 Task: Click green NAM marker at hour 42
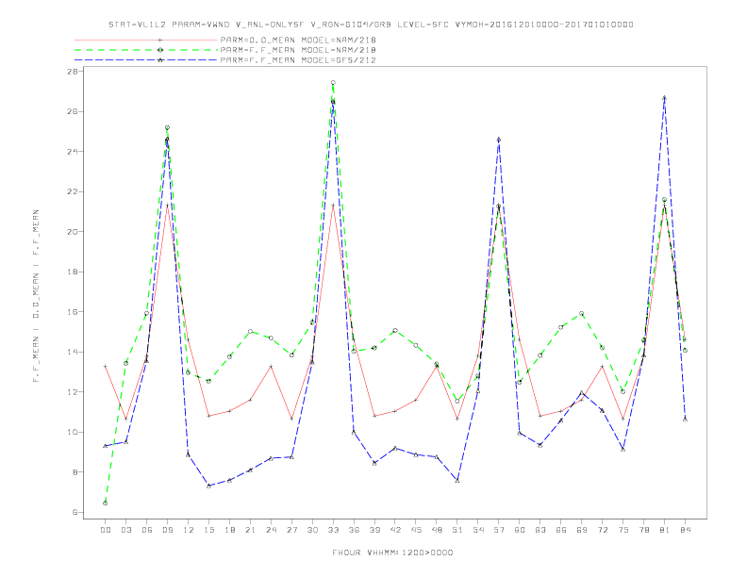(395, 330)
